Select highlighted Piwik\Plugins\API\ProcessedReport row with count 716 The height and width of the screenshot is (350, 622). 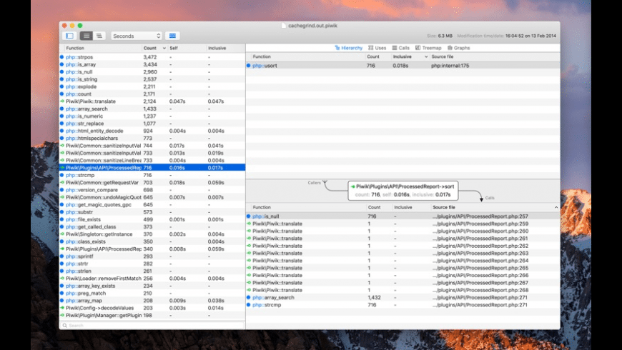(152, 168)
